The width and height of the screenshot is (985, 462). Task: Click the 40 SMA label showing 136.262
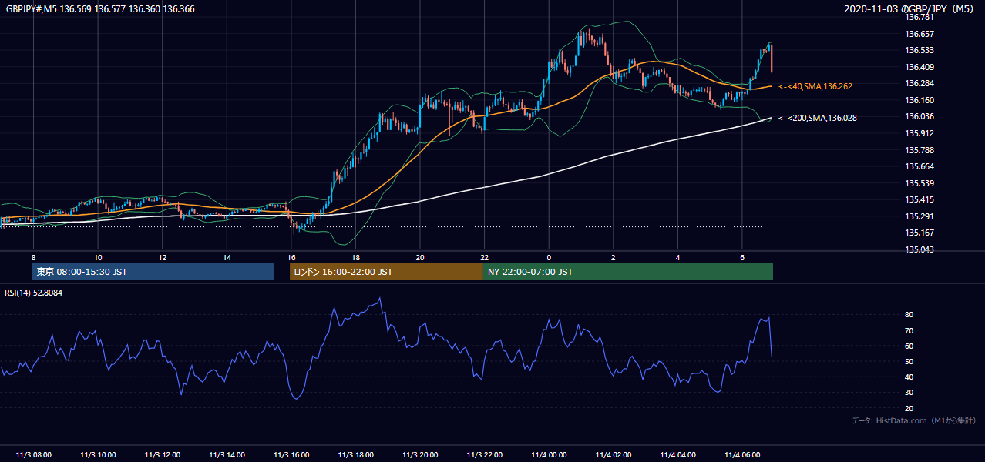point(815,86)
